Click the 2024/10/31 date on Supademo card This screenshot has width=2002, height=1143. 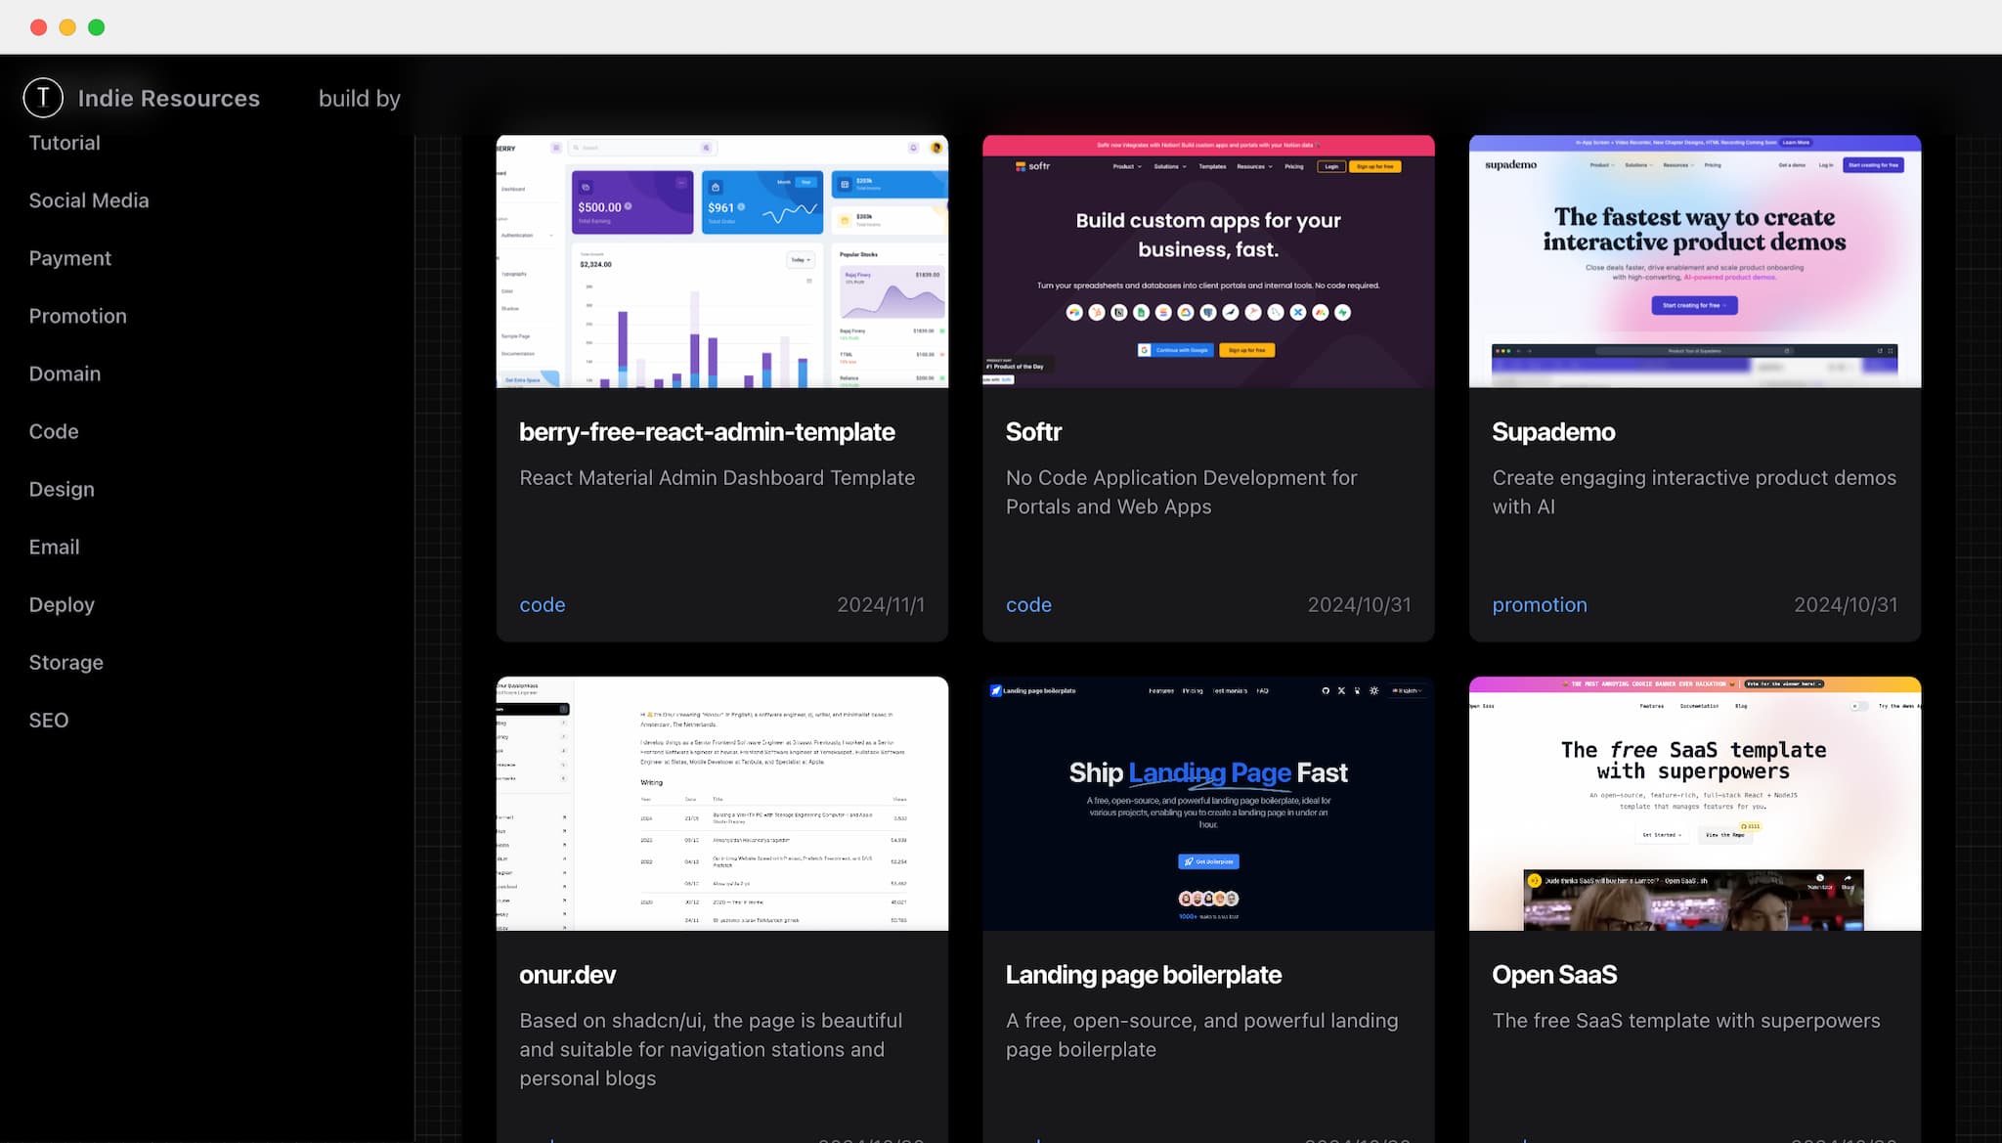pos(1846,605)
